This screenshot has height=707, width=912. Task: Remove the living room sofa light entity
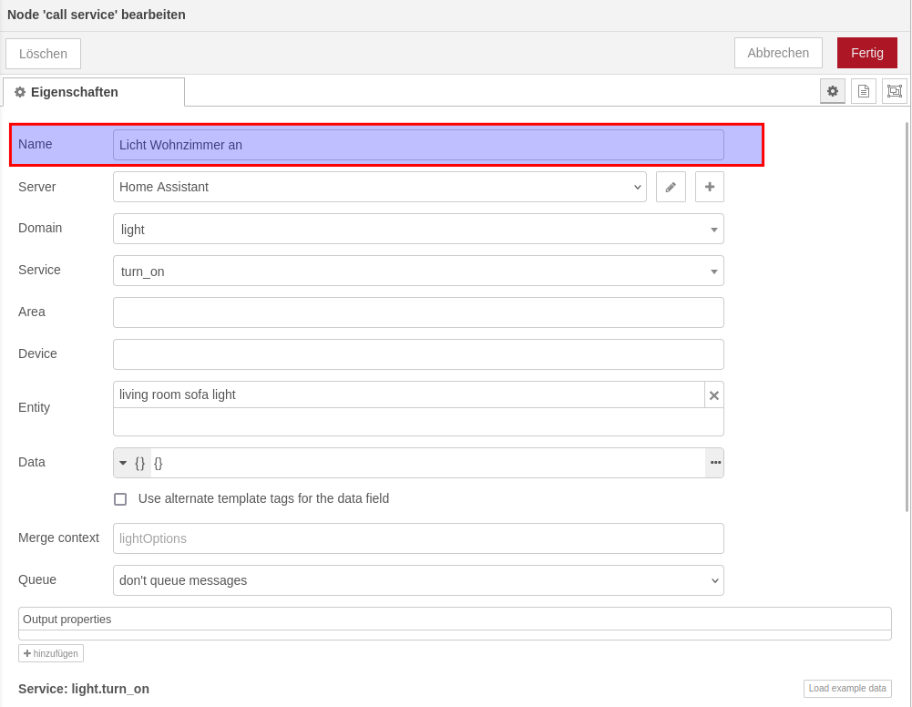[713, 395]
